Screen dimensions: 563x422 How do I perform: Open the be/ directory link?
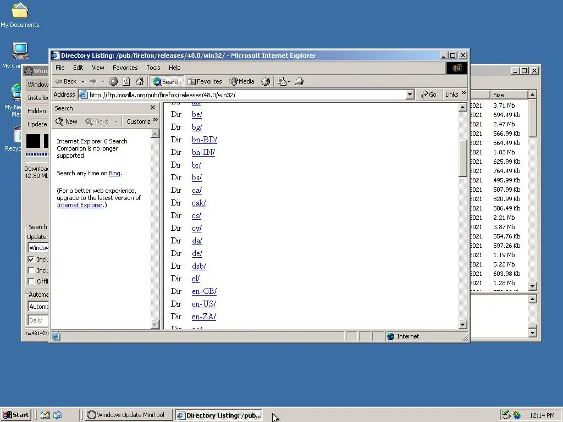(197, 114)
